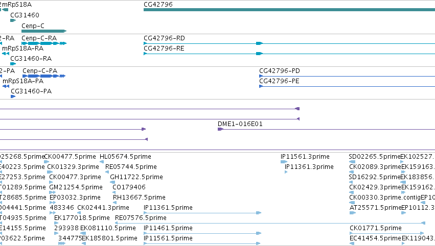Click the GH11722.5prime EST arrow
Screen dimensions: 435x246
112,182
